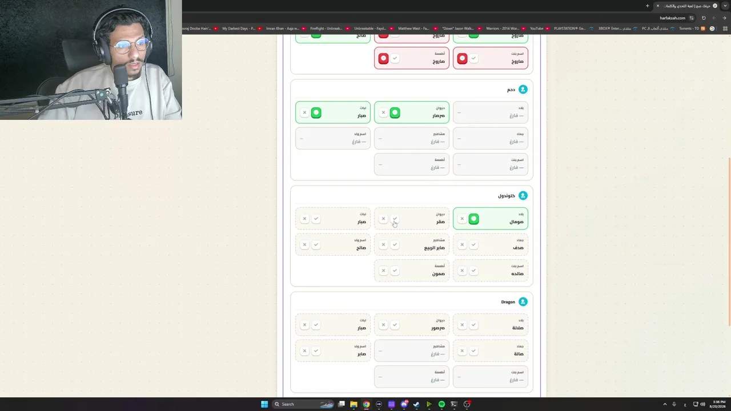Screen dimensions: 731x411
Task: Reject Dragon's صرصور animal answer
Action: (x=383, y=325)
